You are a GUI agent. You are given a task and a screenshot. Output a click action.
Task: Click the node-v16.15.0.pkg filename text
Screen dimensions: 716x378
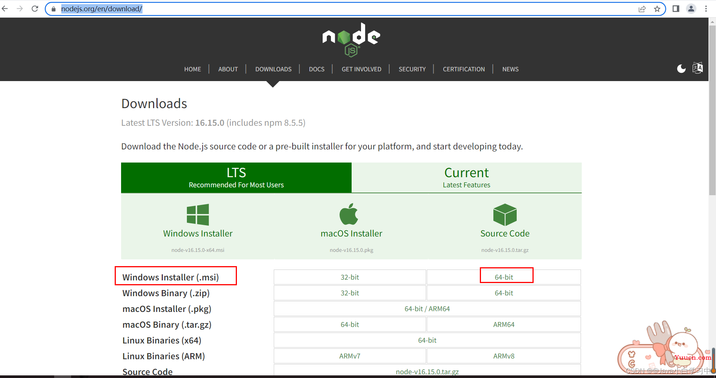(x=351, y=250)
